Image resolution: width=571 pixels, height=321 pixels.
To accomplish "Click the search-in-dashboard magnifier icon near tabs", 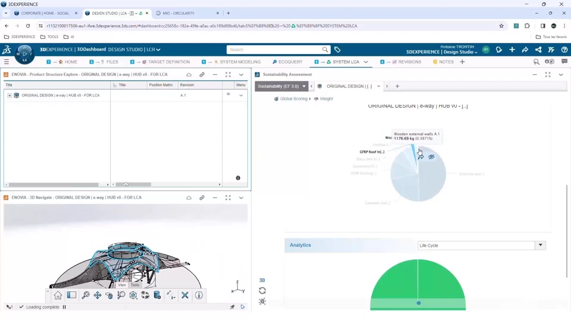I will [x=537, y=62].
